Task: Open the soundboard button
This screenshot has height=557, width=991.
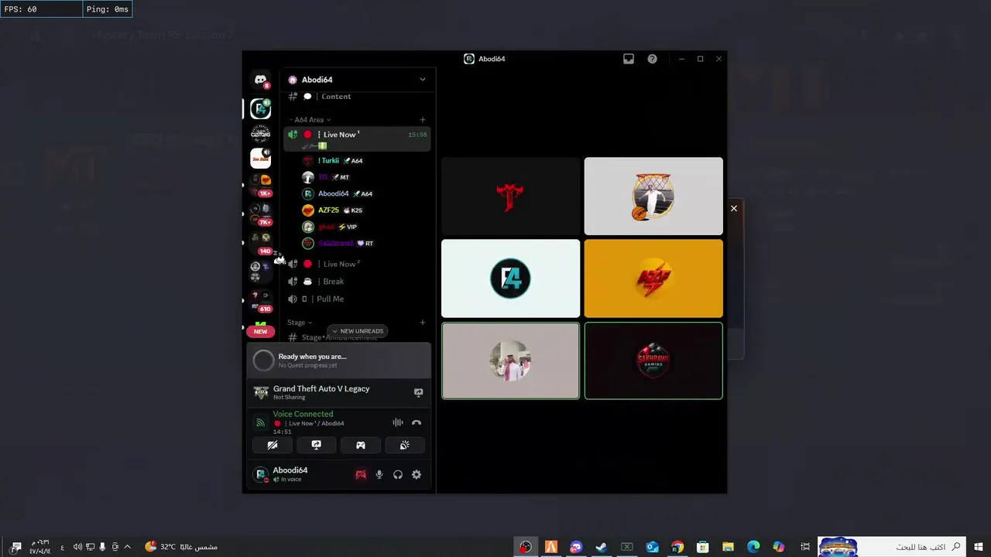Action: coord(405,445)
